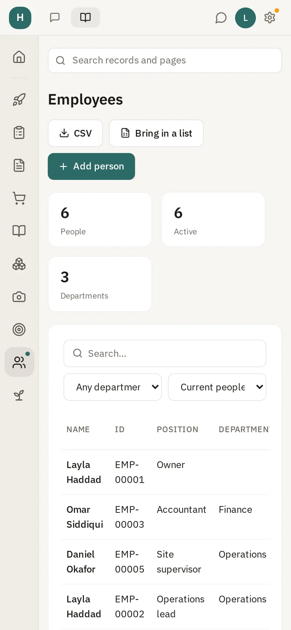Click the Add person button
291x630 pixels.
pos(91,166)
